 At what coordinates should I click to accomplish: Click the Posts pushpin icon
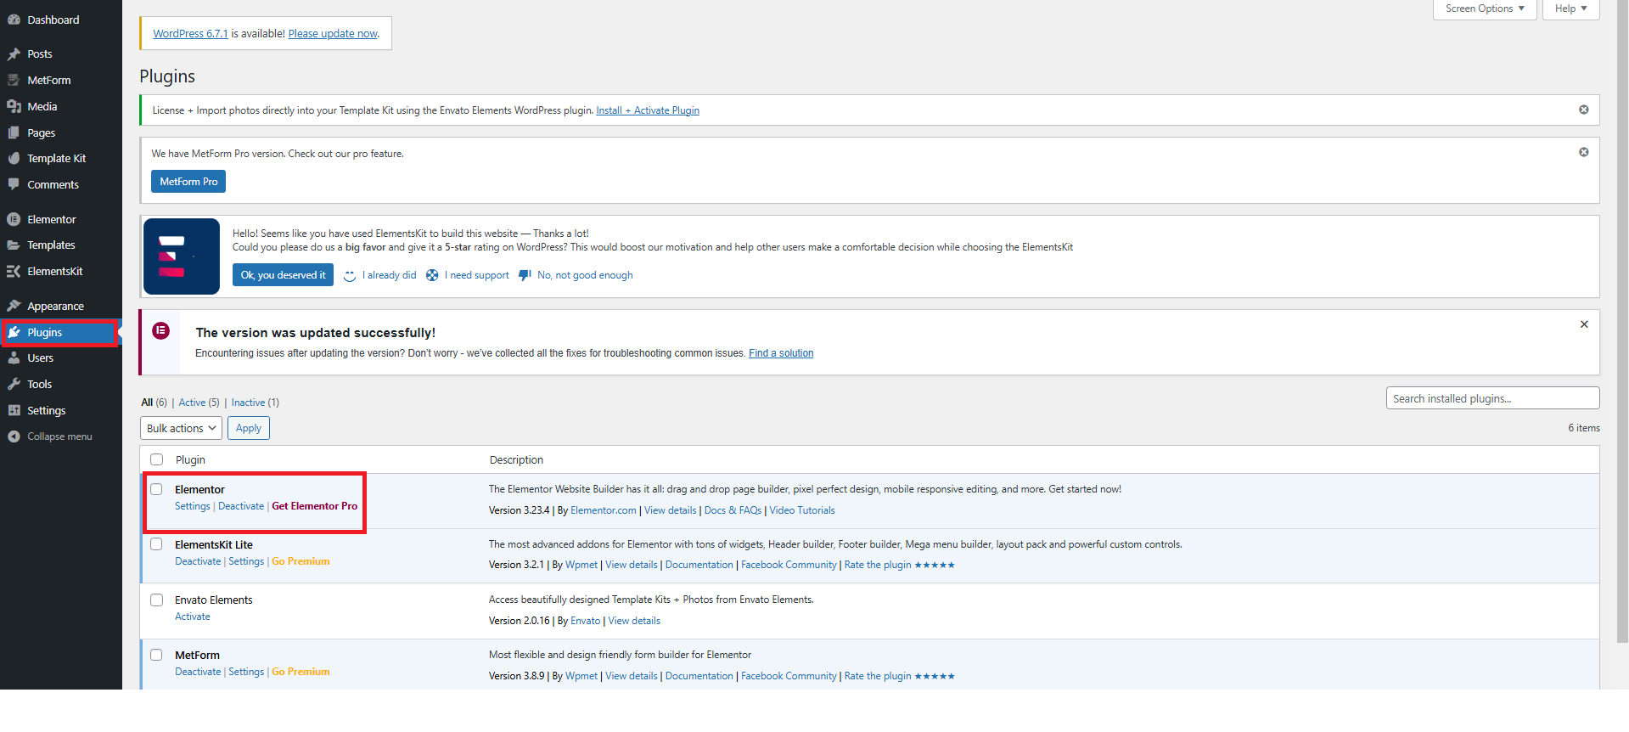click(14, 53)
